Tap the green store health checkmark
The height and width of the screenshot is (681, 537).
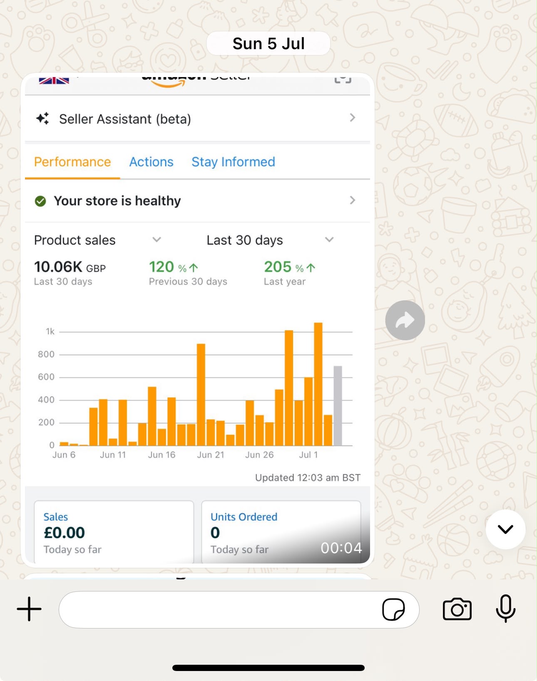pos(40,201)
